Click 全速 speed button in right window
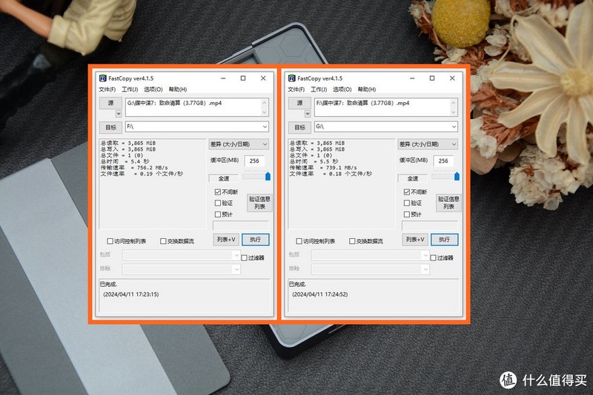Viewport: 593px width, 395px height. click(x=413, y=178)
